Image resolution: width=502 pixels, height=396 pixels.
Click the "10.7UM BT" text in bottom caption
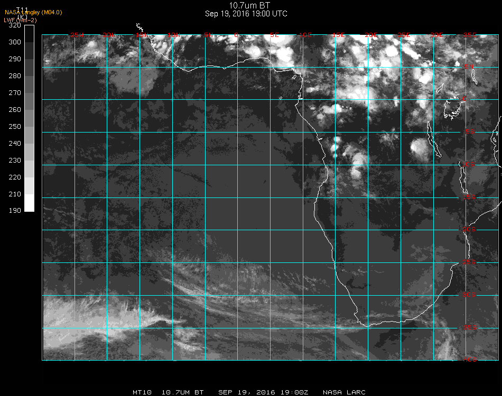182,392
